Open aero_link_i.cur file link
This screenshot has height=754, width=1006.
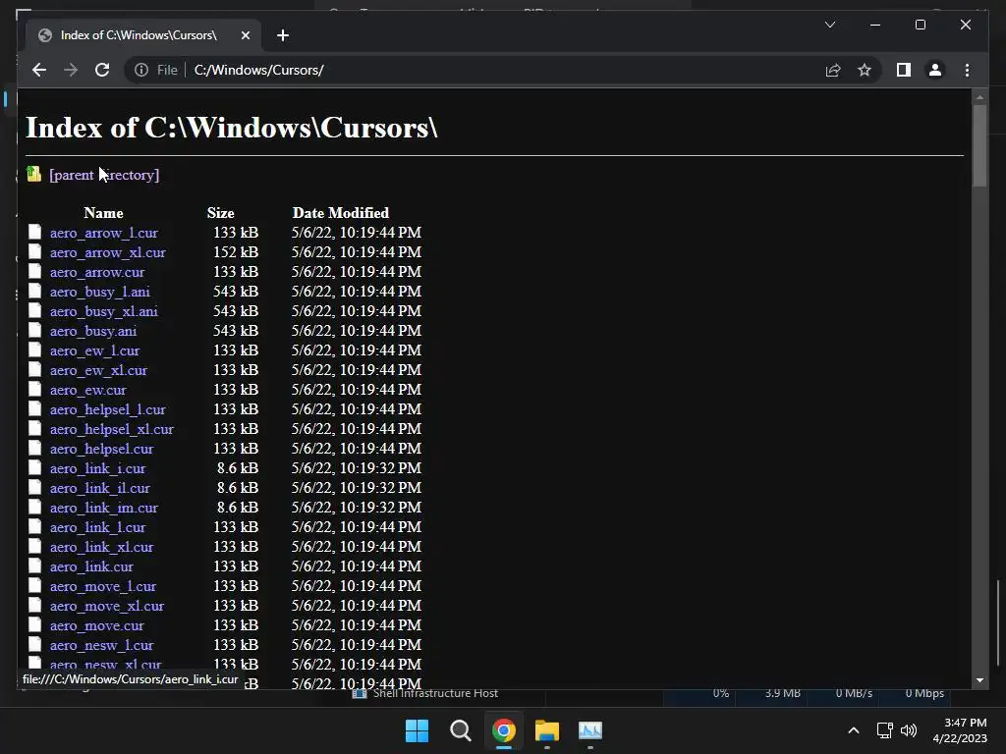pos(97,468)
